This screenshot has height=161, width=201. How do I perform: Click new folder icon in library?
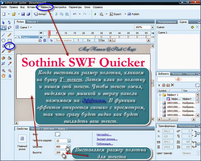pyautogui.click(x=168, y=85)
